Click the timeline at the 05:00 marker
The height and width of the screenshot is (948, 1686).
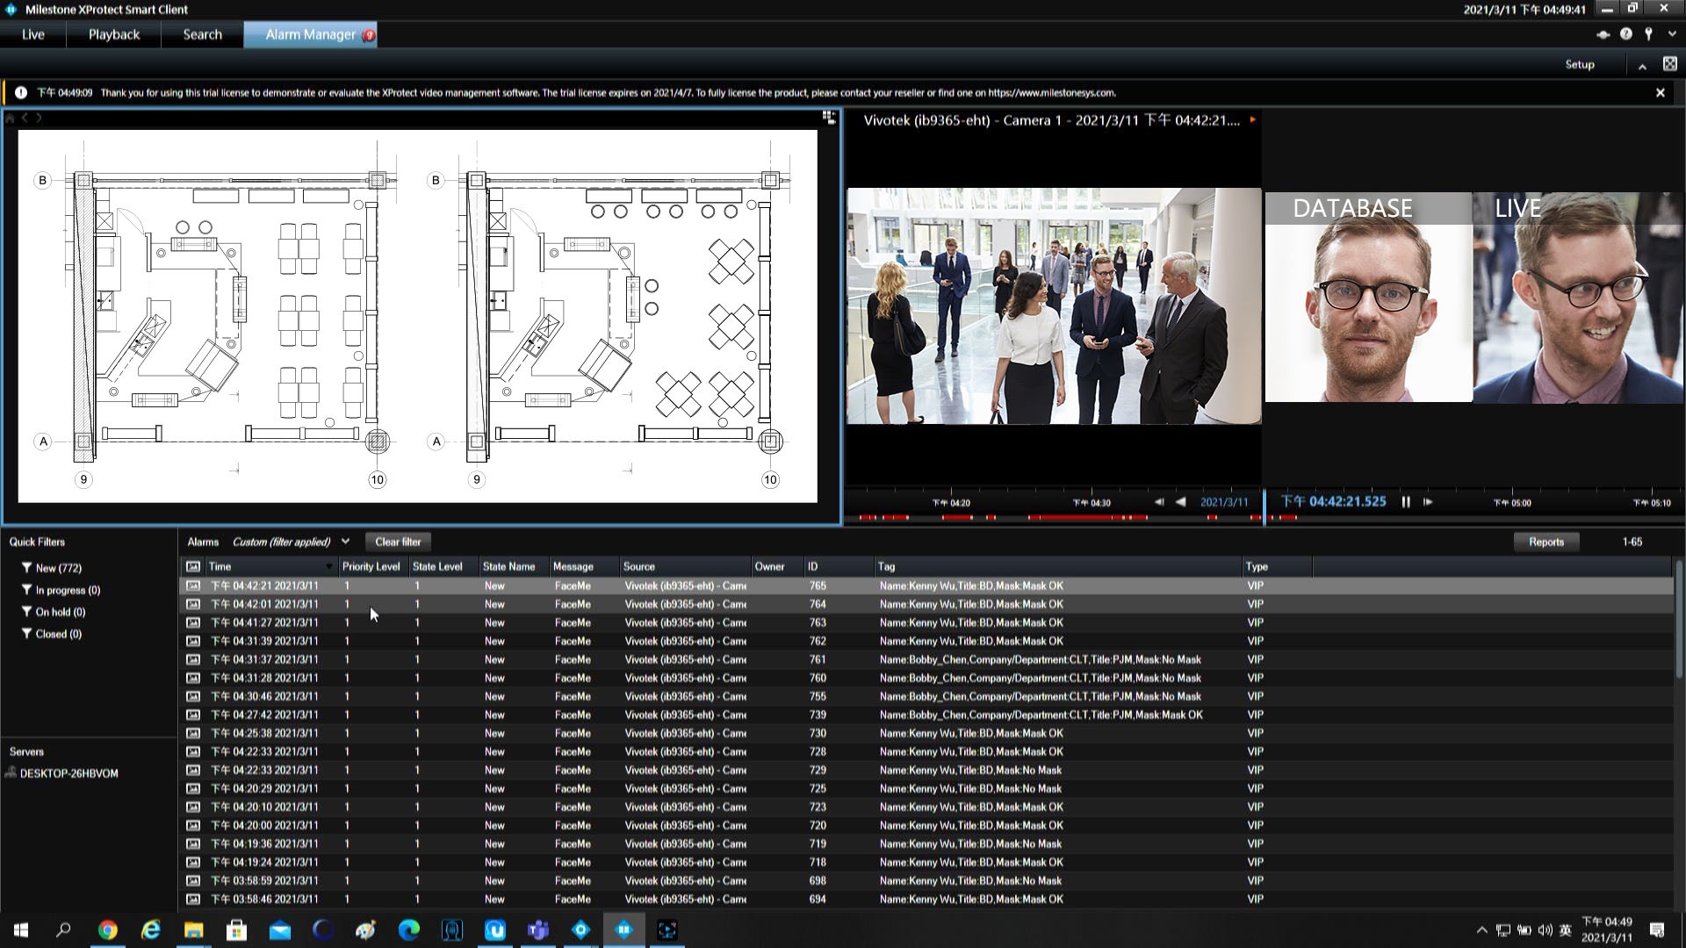pos(1512,503)
